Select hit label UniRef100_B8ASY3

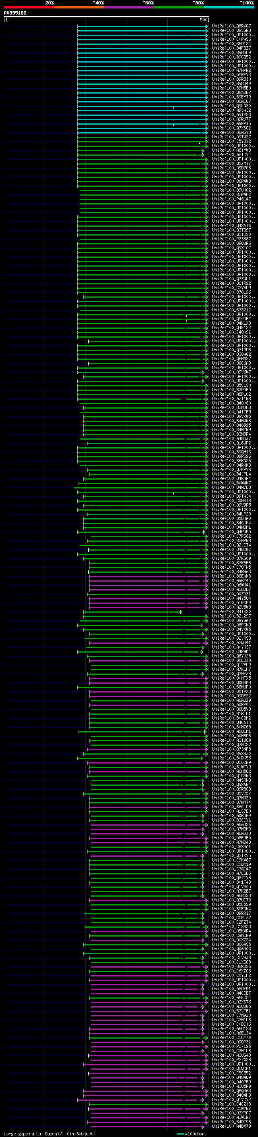coord(231,132)
